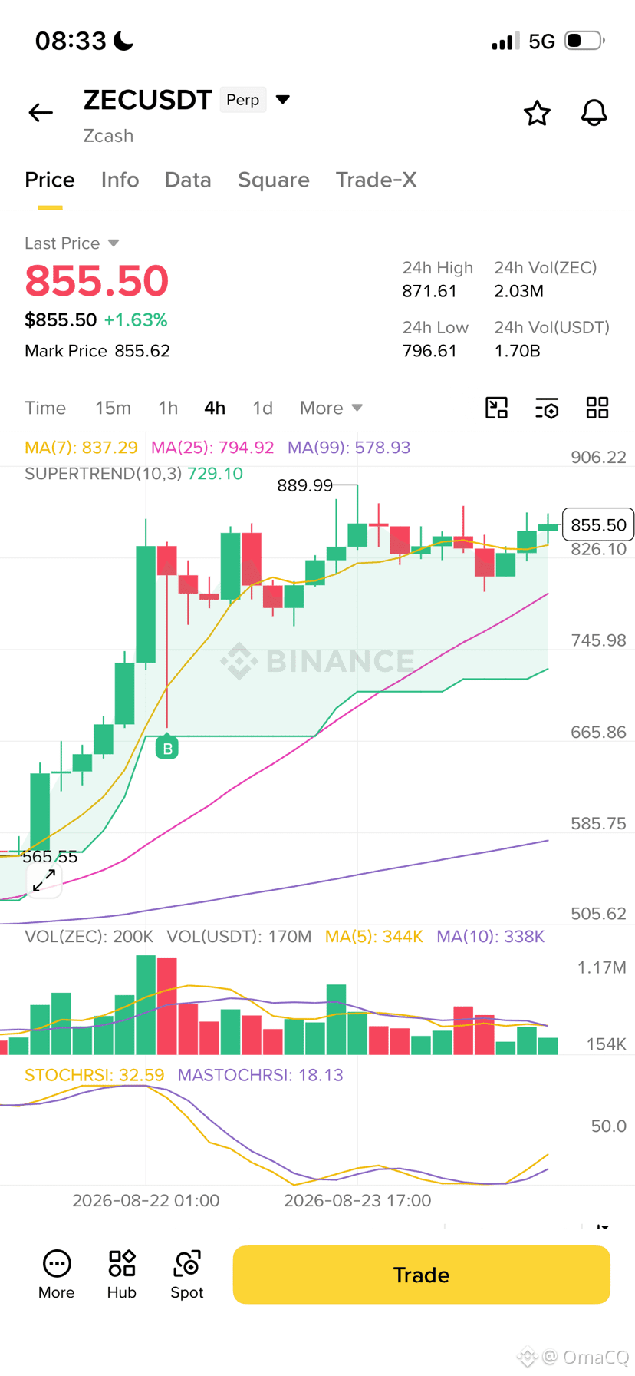Tap the MASTOCHRSI: 18.13 label
Viewport: 635px width, 1376px height.
tap(261, 1075)
